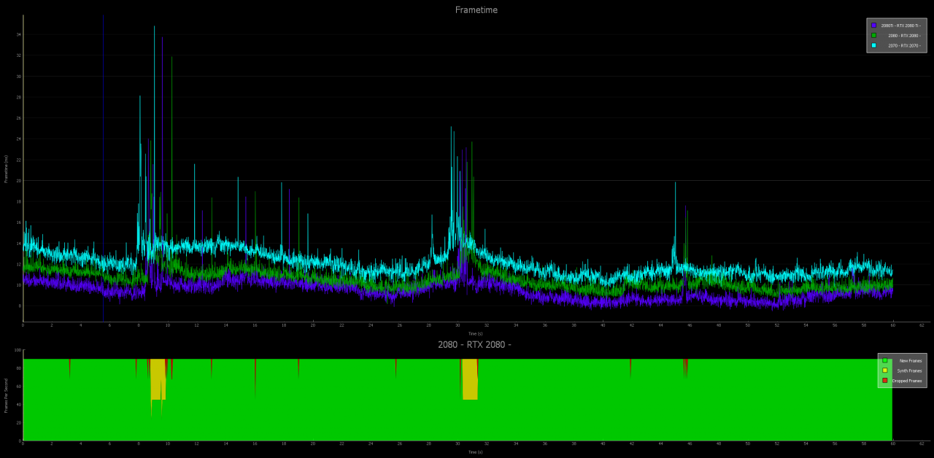Click the 'Frames Per Second' vertical axis label
The width and height of the screenshot is (934, 458).
6,395
